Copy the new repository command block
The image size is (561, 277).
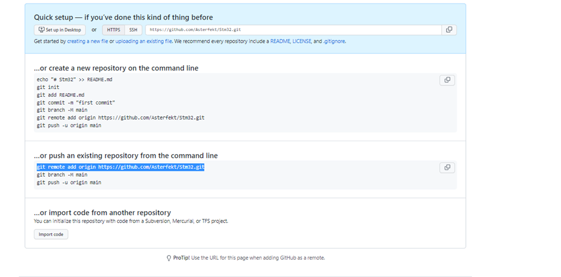[x=447, y=80]
